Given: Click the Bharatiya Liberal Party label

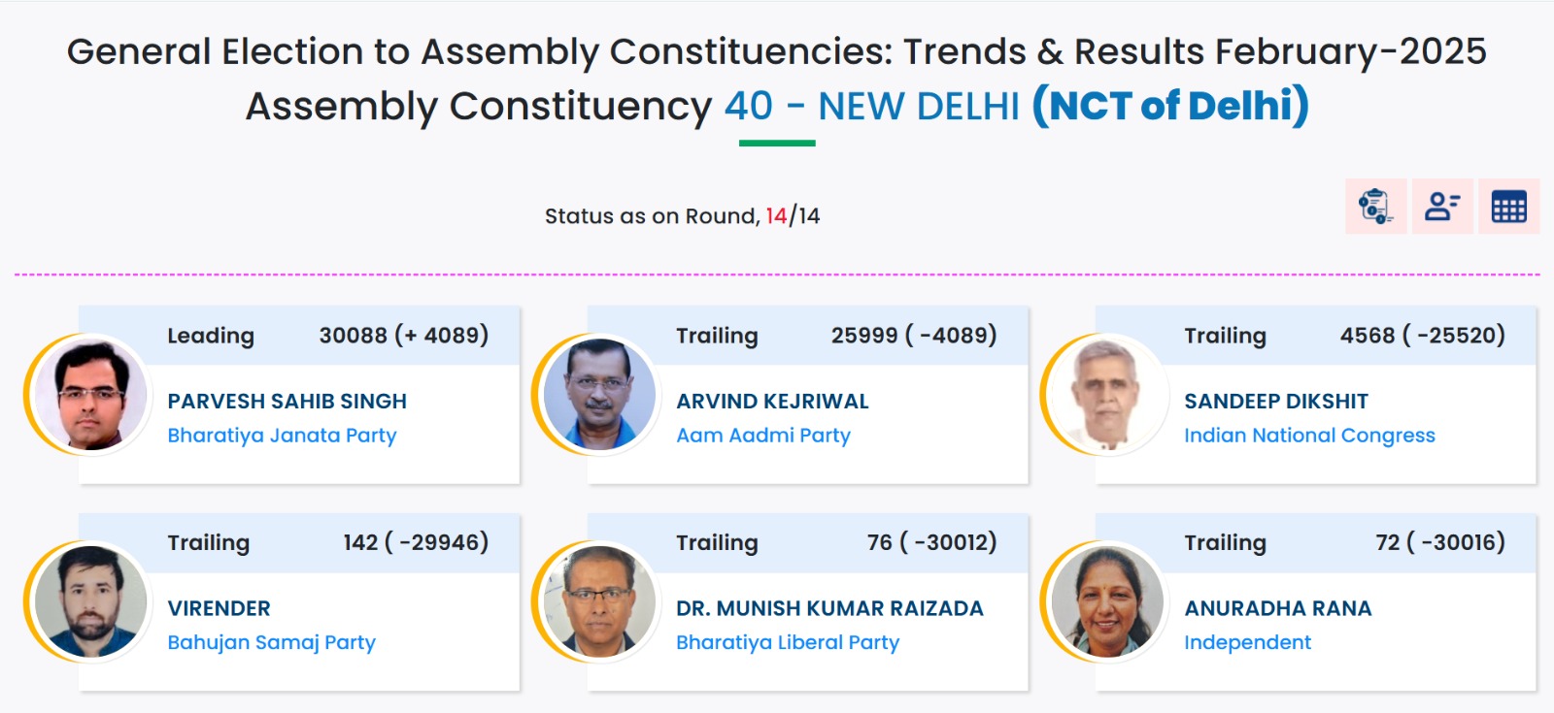Looking at the screenshot, I should tap(788, 642).
